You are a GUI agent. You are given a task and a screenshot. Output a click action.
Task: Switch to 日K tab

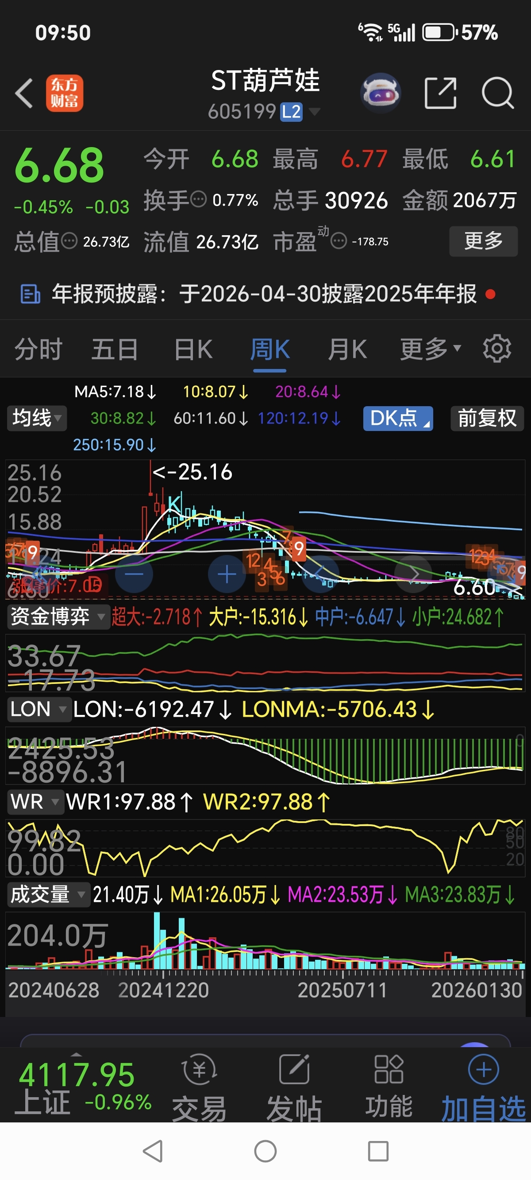193,349
